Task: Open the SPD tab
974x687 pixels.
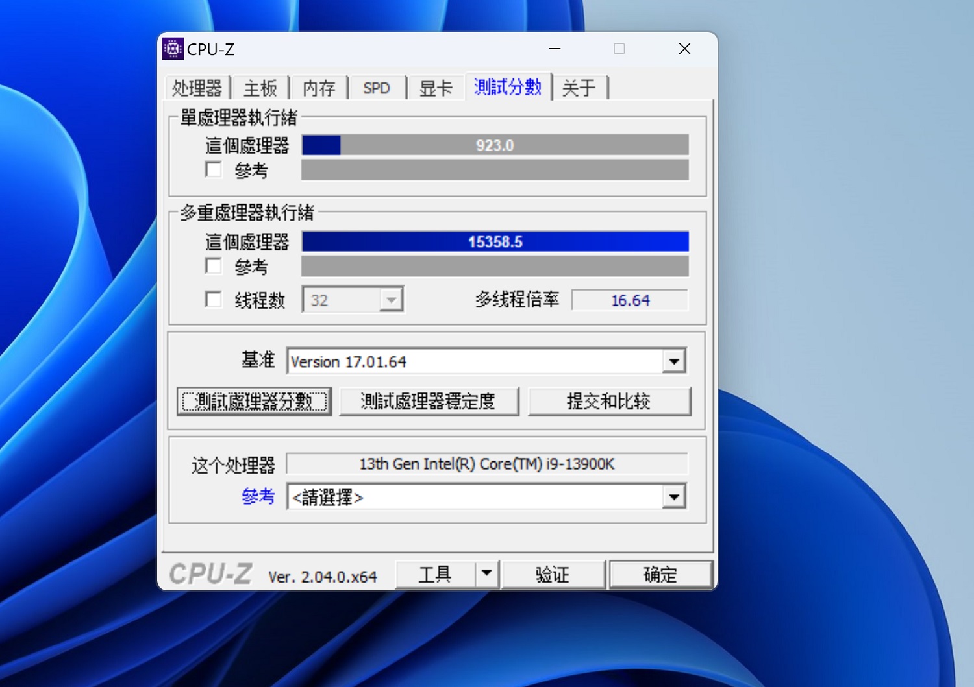Action: 376,88
